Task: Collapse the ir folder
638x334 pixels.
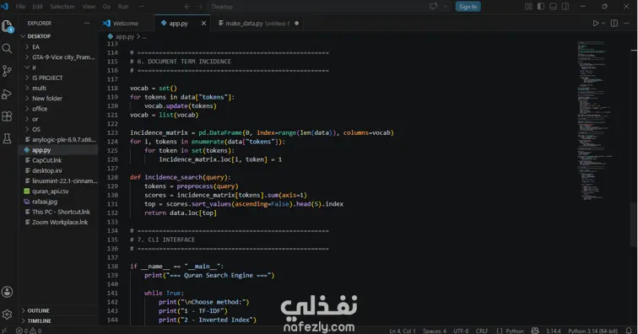Action: (x=34, y=67)
